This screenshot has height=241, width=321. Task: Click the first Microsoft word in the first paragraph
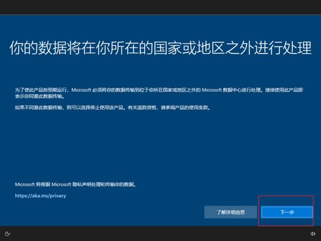82,90
